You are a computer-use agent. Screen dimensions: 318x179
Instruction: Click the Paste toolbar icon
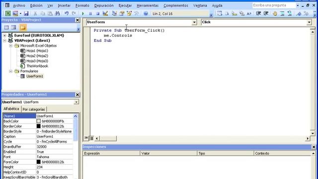click(50, 13)
